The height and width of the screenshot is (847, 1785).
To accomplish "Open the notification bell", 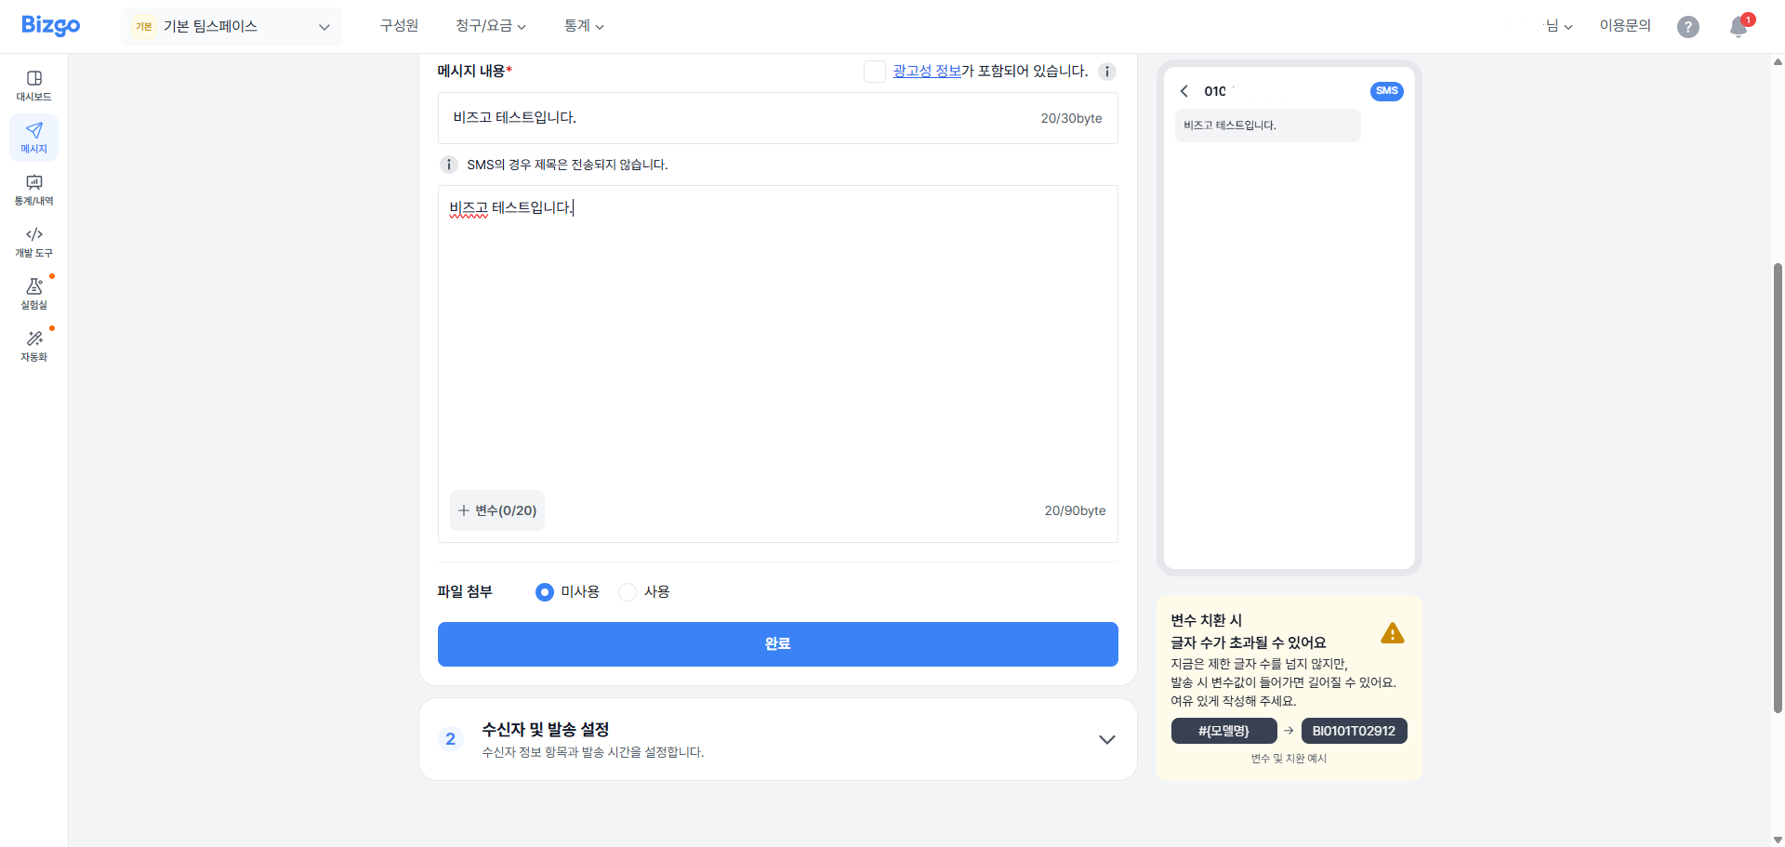I will click(x=1737, y=26).
